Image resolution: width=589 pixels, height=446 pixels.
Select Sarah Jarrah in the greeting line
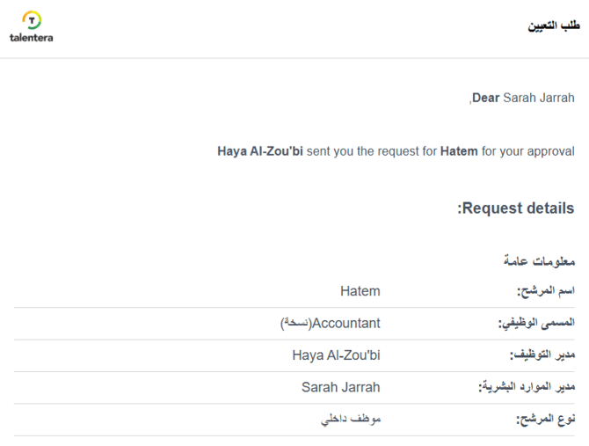click(x=538, y=98)
